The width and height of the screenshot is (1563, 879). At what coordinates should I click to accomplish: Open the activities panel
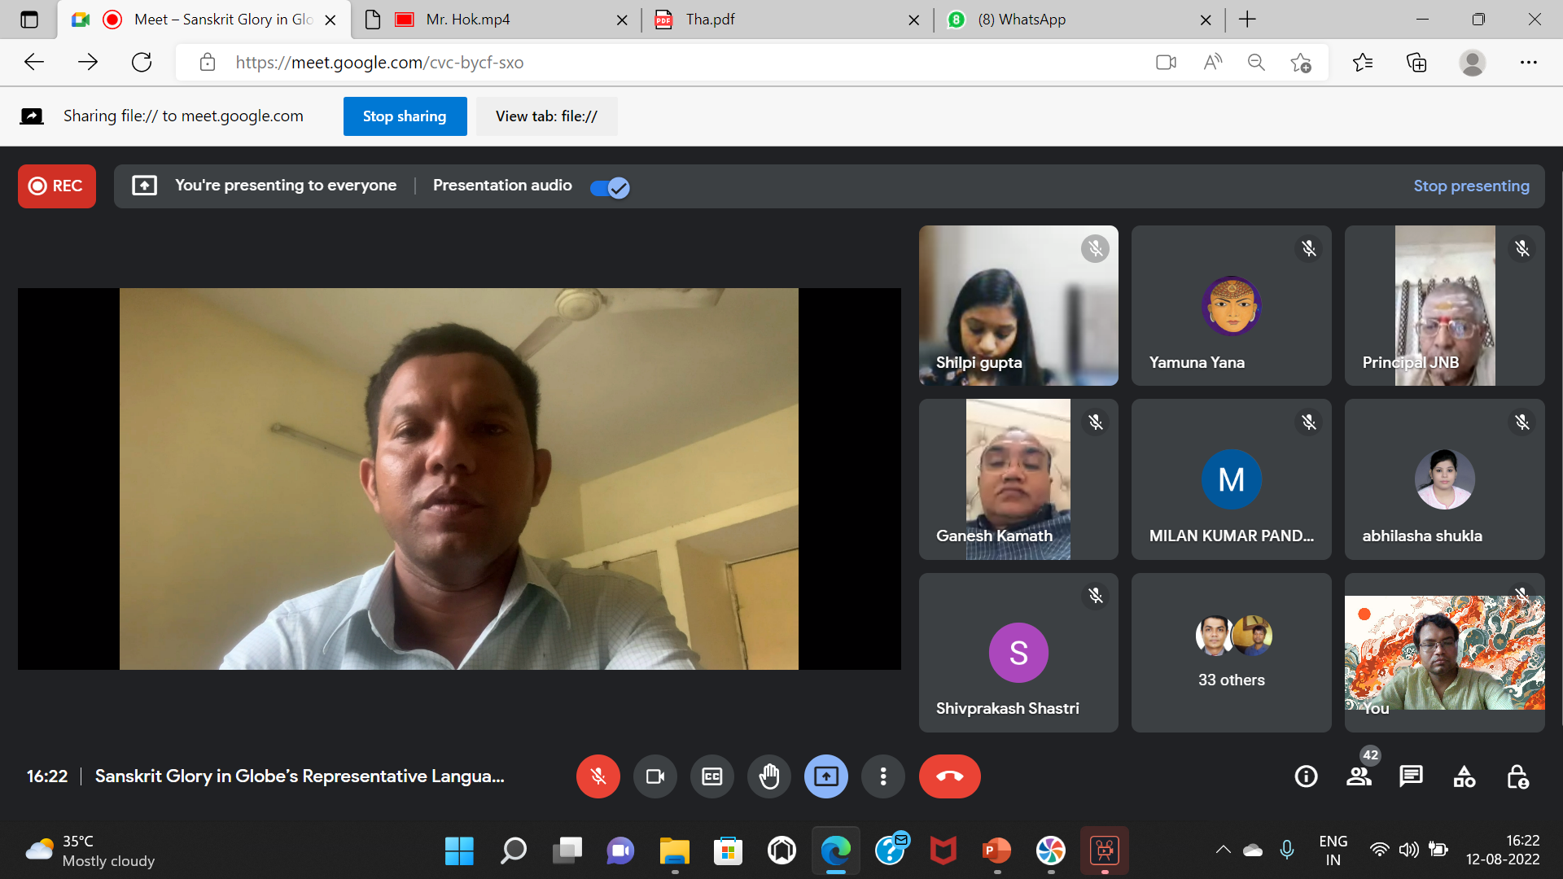1464,776
